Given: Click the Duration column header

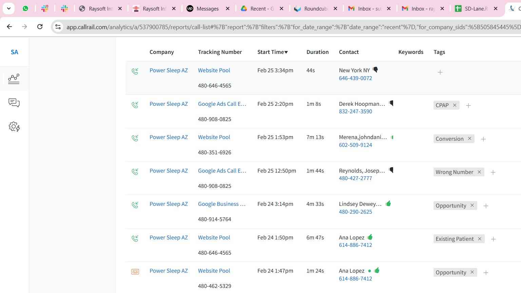Looking at the screenshot, I should point(317,52).
